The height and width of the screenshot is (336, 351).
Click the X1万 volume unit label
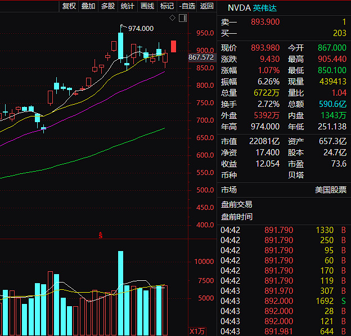coord(197,331)
